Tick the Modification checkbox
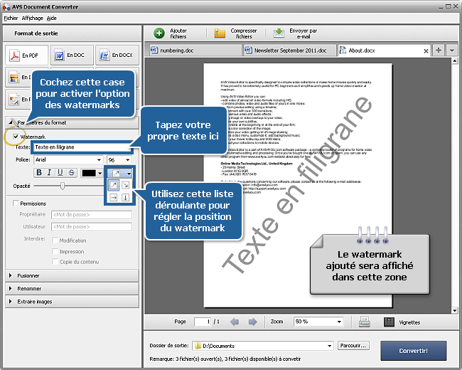 tap(55, 240)
